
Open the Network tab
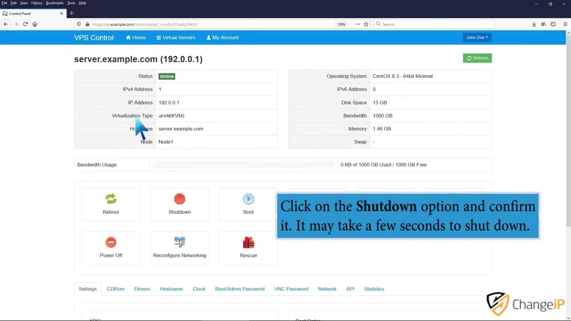pyautogui.click(x=327, y=289)
